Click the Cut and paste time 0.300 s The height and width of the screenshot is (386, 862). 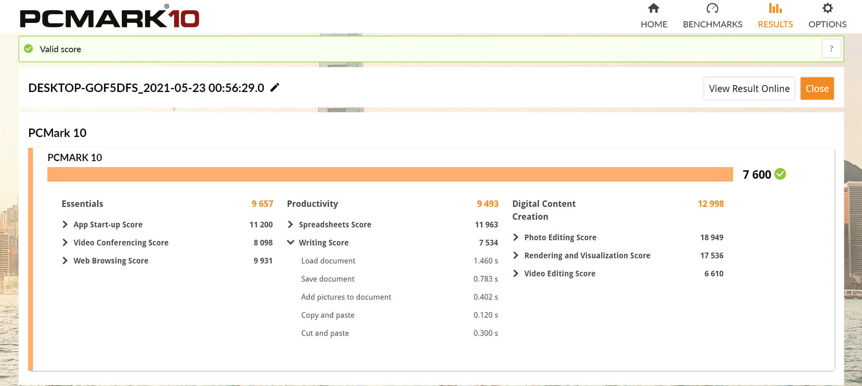coord(486,333)
